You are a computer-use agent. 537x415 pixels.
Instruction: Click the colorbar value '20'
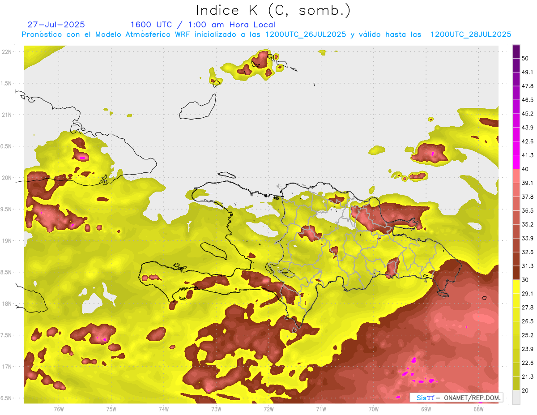(x=526, y=390)
